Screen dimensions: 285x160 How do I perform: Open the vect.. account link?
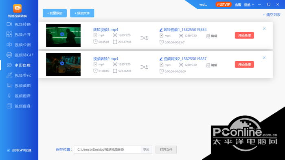[203, 5]
